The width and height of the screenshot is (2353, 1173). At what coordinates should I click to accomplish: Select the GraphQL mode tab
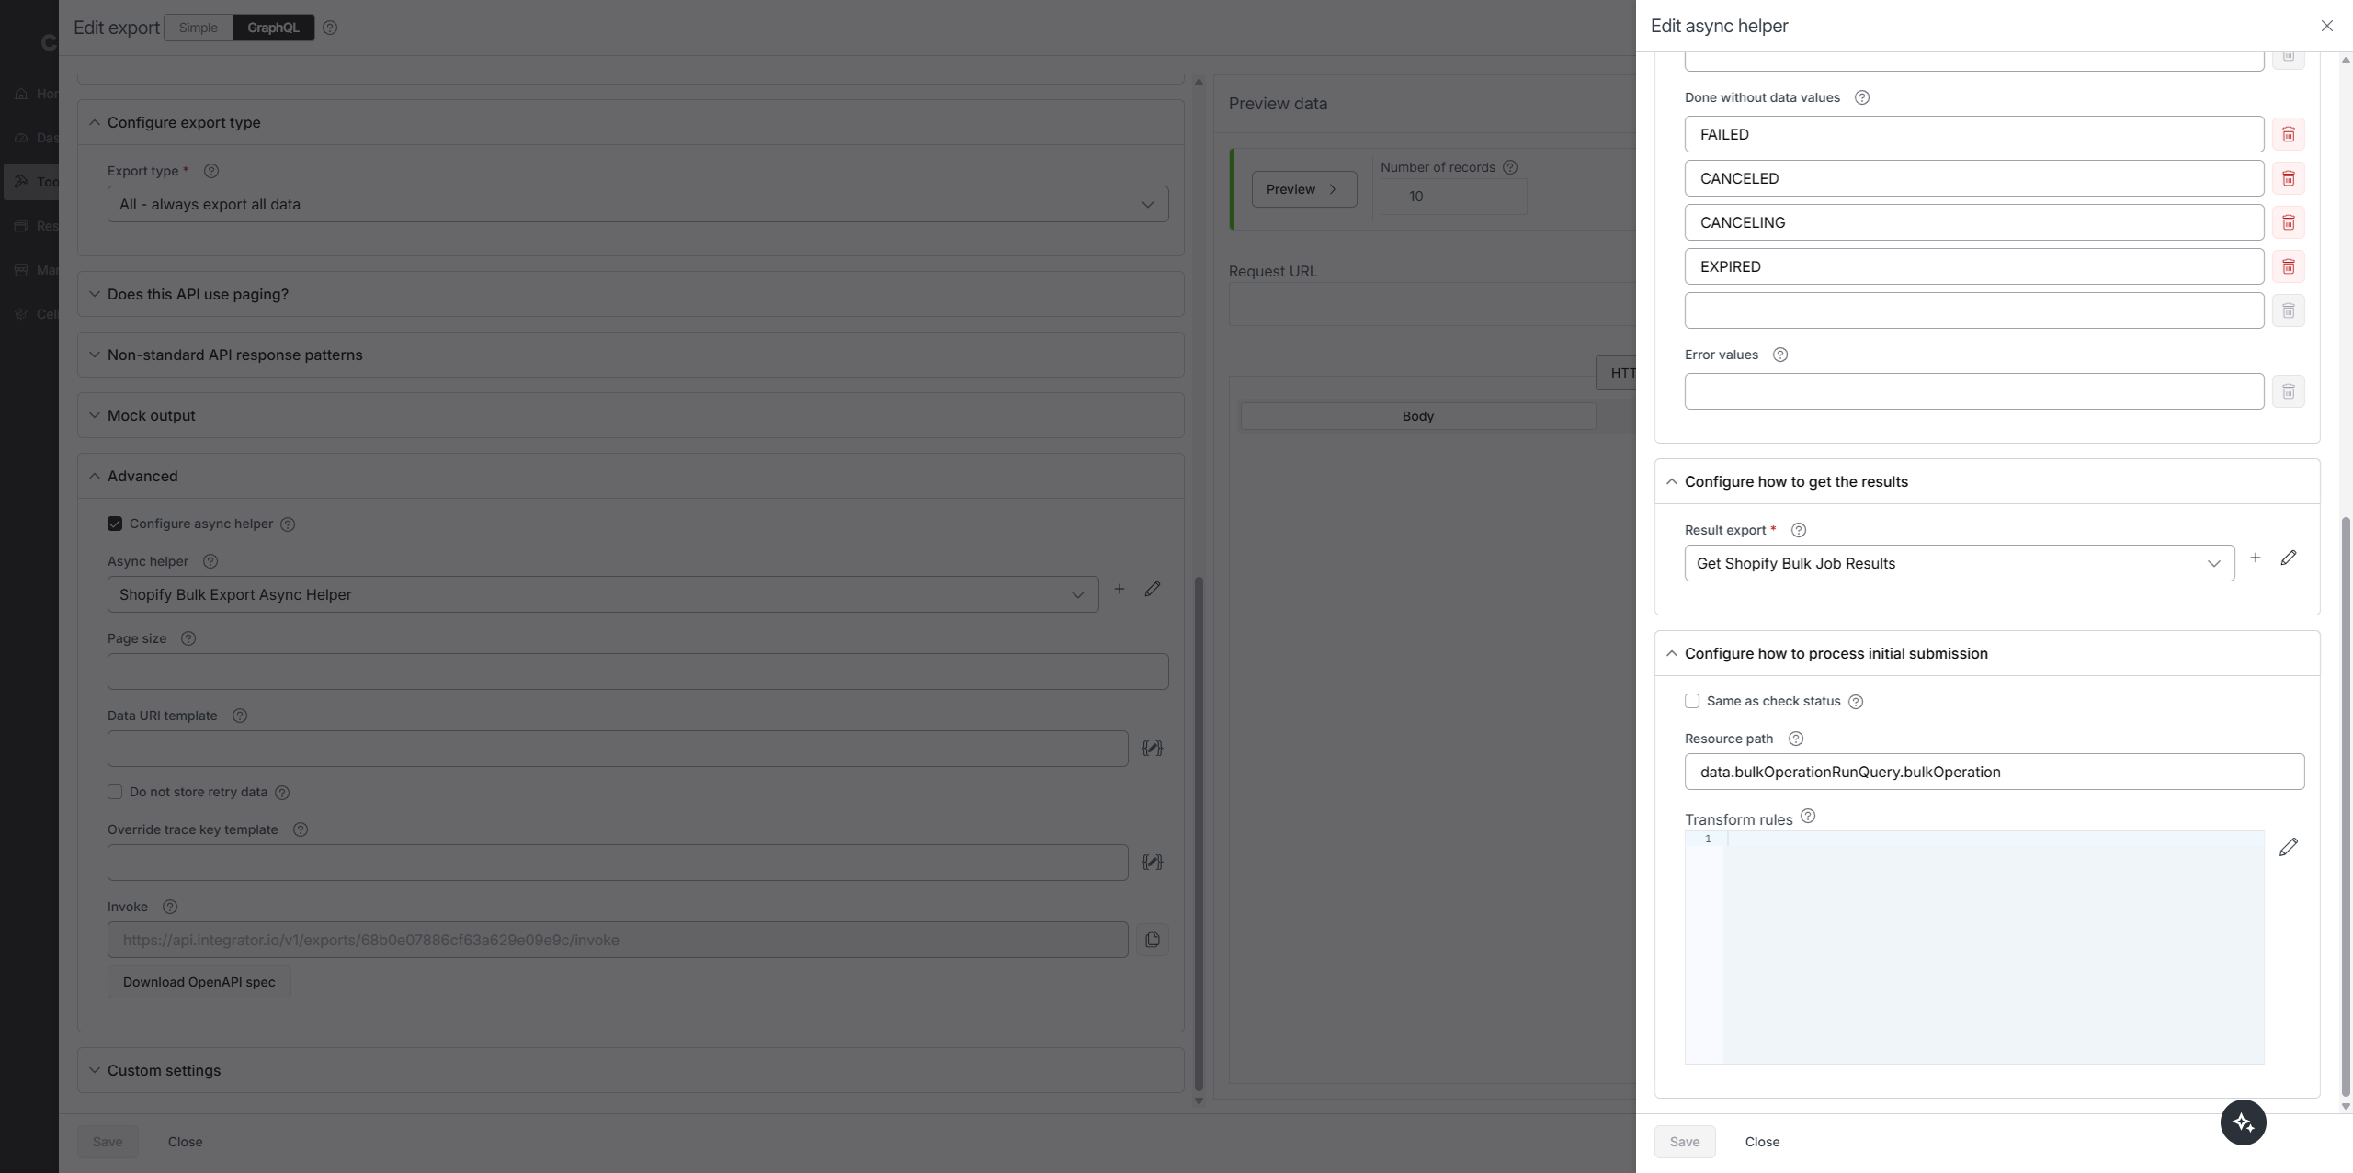(x=273, y=28)
